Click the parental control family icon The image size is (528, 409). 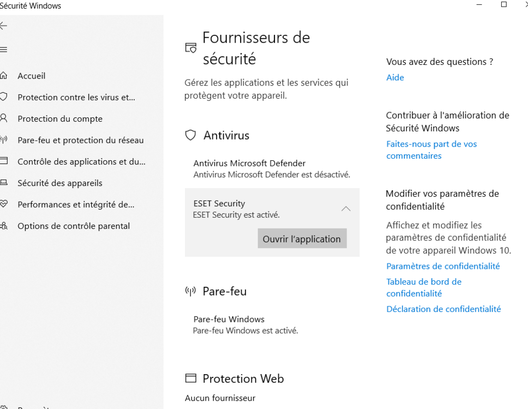pyautogui.click(x=3, y=226)
